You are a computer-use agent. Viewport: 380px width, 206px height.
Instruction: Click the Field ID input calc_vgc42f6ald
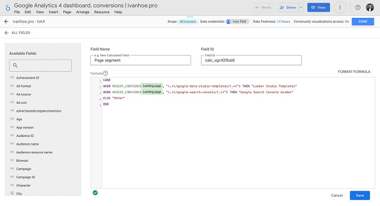[x=251, y=60]
